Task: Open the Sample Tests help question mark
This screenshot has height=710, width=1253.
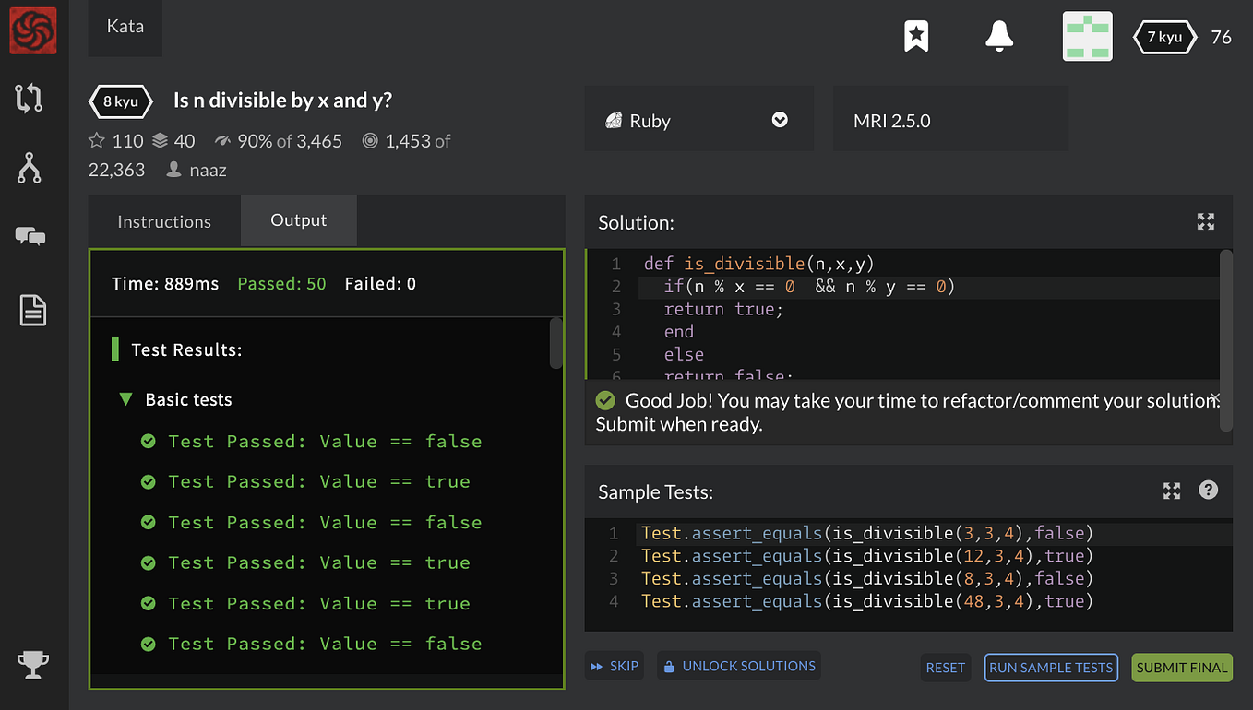Action: (1208, 491)
